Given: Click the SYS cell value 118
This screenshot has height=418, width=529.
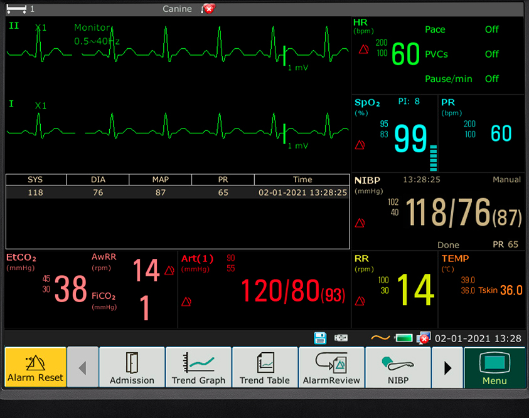Looking at the screenshot, I should click(x=35, y=192).
